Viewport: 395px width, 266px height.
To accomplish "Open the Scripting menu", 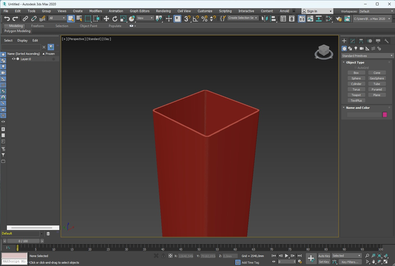I will (225, 11).
